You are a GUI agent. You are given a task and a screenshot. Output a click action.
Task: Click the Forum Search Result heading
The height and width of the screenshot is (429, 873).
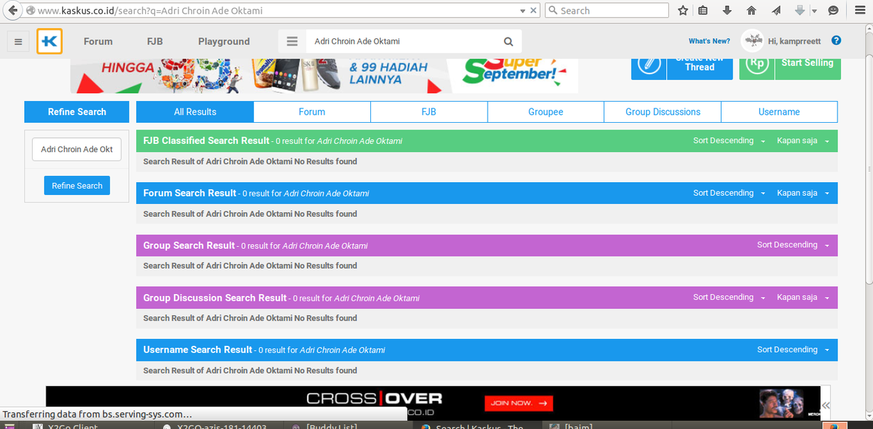point(190,193)
